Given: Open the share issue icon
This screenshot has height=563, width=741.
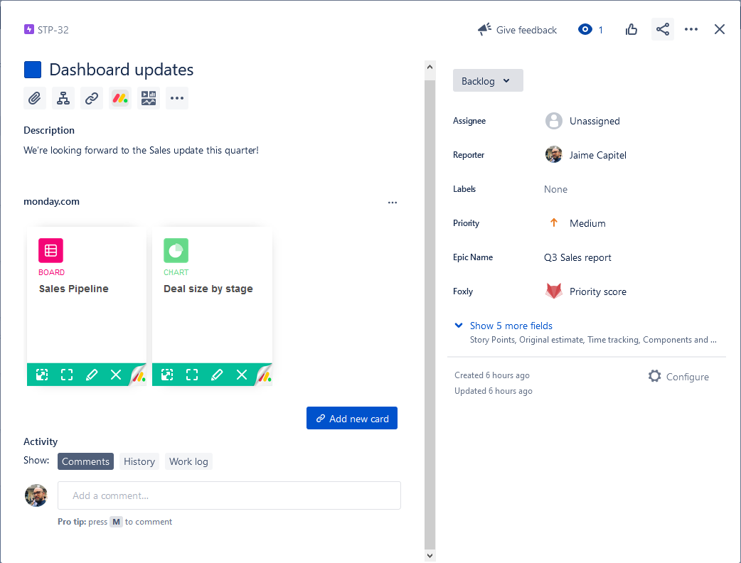Looking at the screenshot, I should pos(663,29).
